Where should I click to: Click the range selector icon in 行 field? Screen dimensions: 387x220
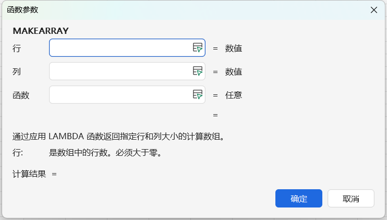point(197,48)
